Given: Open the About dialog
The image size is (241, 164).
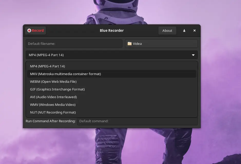Looking at the screenshot, I should (167, 30).
